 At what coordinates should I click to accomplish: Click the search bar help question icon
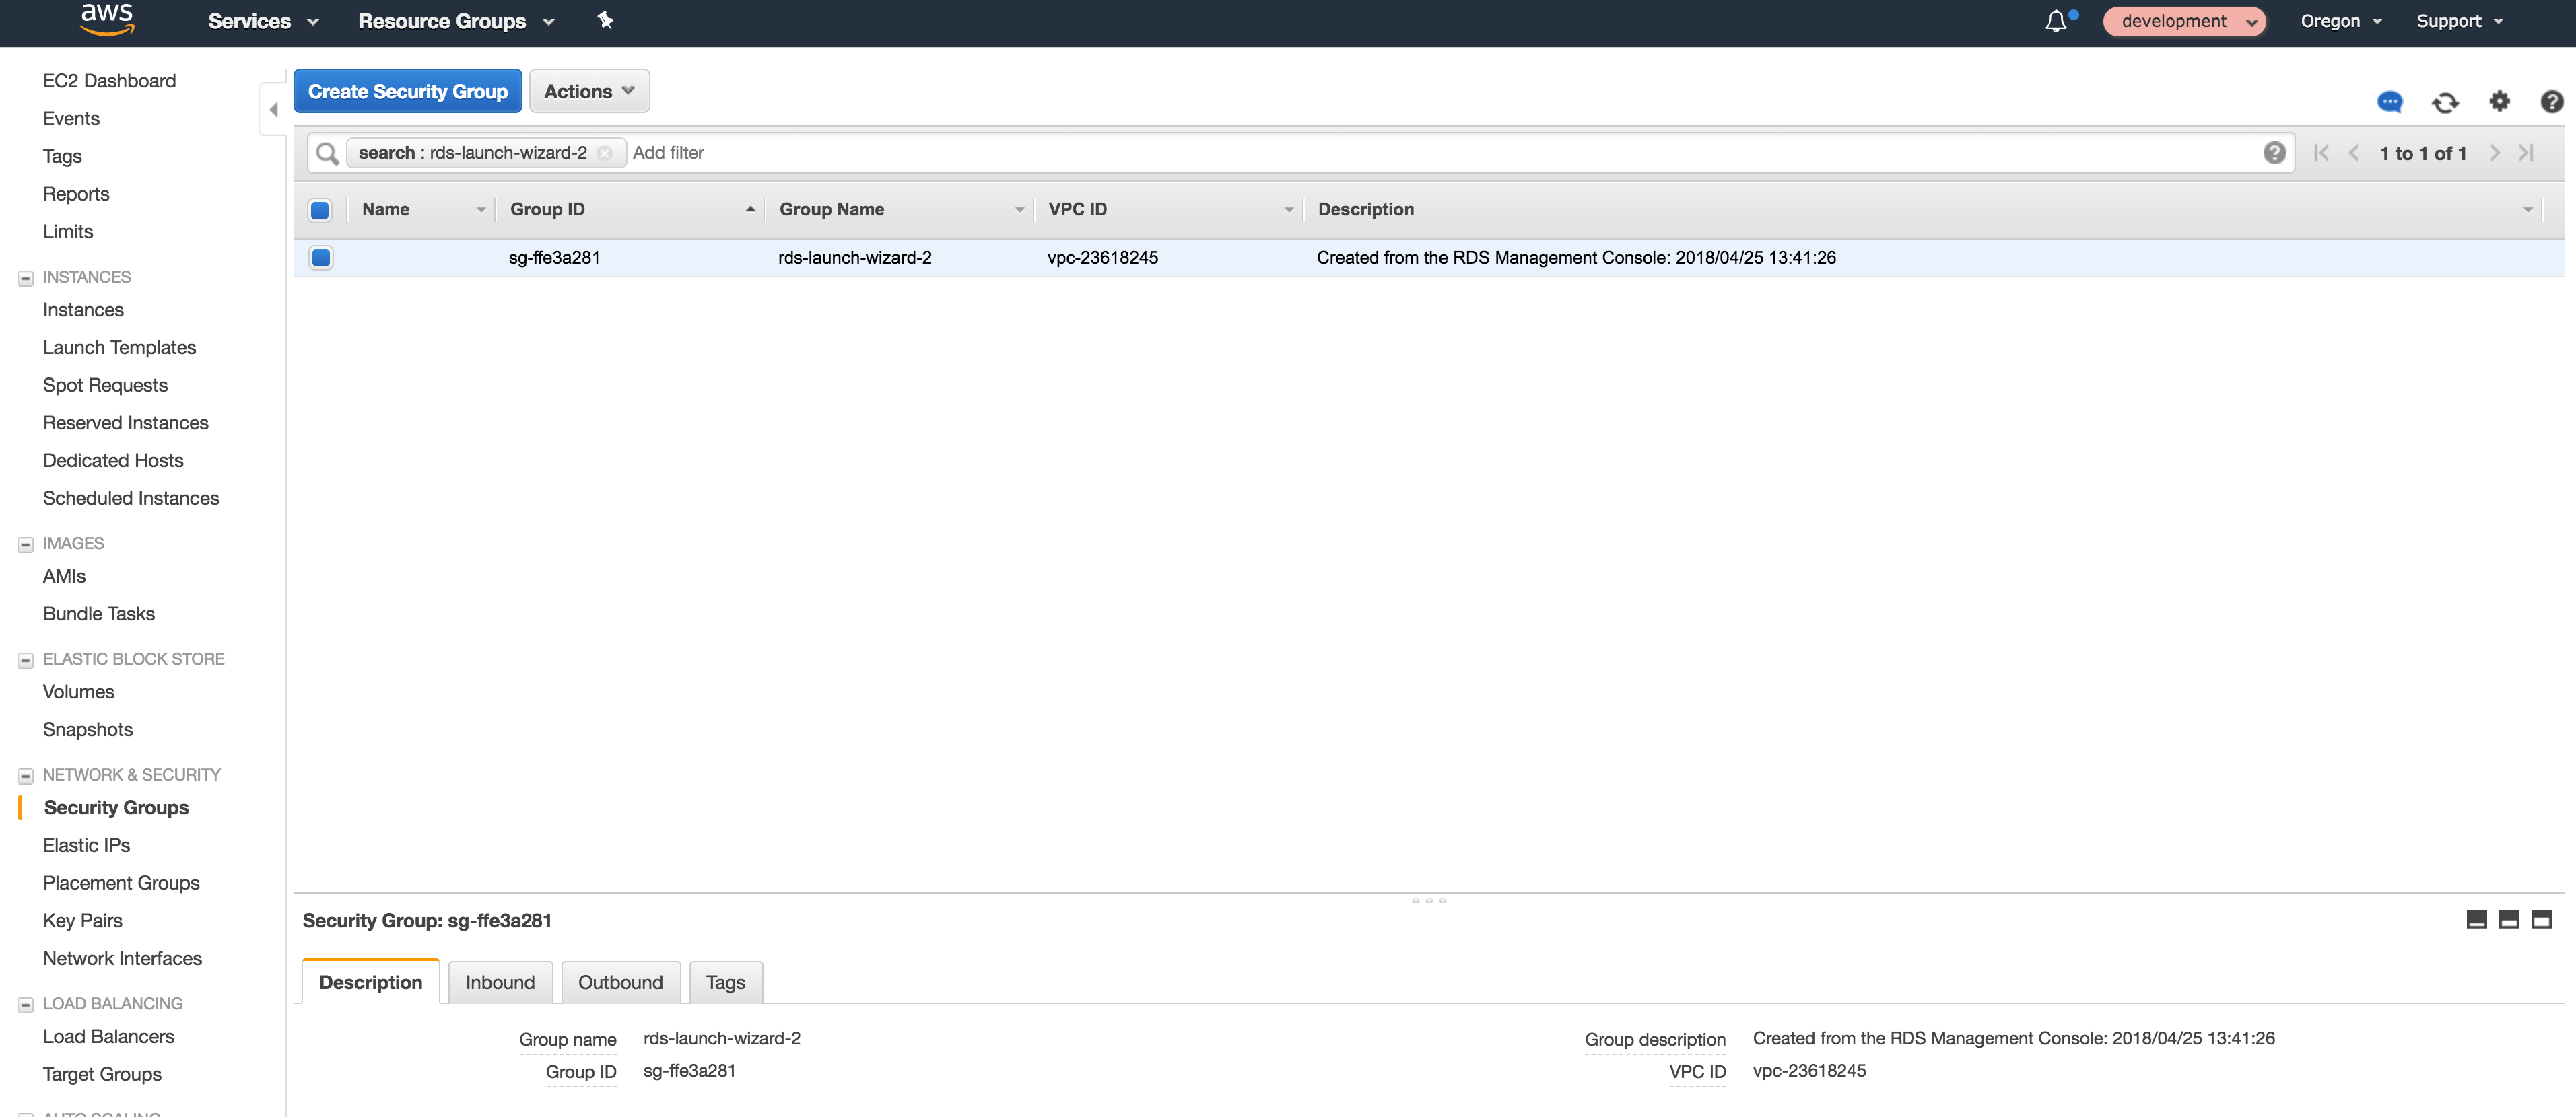pyautogui.click(x=2274, y=153)
